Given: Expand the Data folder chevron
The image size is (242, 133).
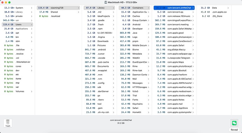Looking at the screenshot, I should coord(228,8).
